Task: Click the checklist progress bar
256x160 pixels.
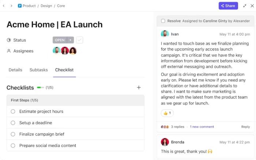Action: [x=40, y=88]
